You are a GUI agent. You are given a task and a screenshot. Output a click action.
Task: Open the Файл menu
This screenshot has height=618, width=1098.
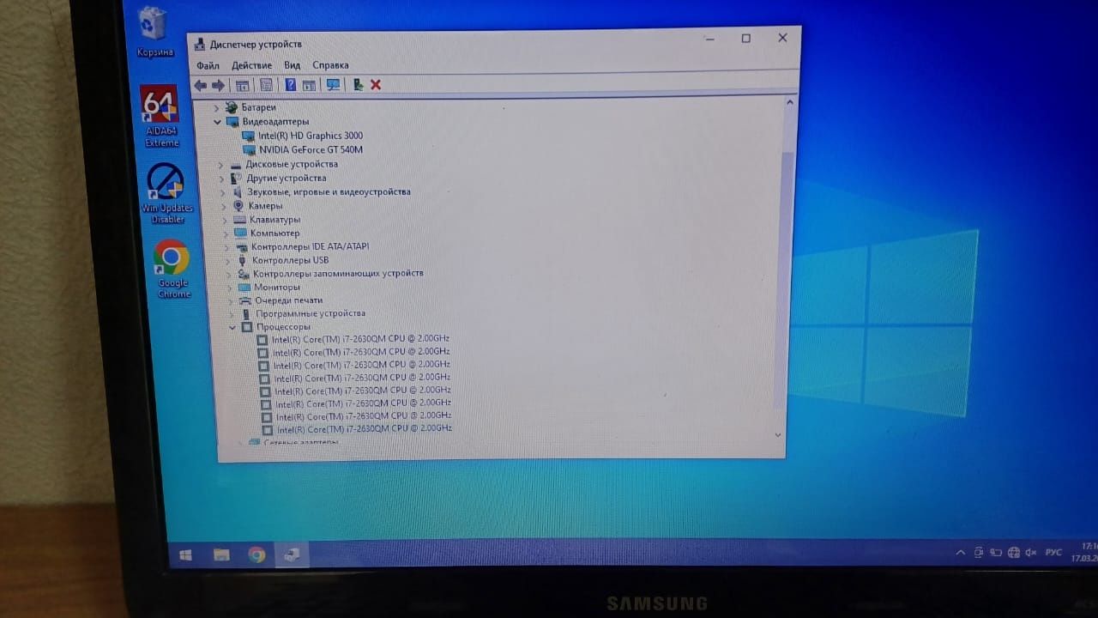(208, 65)
